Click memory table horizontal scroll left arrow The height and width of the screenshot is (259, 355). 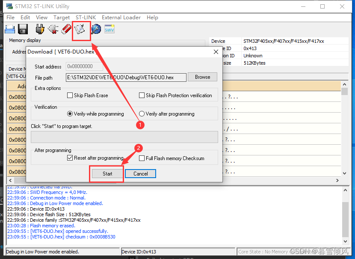coord(10,180)
